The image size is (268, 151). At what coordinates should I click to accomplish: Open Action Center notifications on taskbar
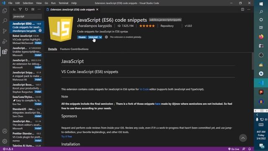(261, 146)
